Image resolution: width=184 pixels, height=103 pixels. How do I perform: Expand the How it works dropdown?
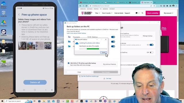click(x=107, y=13)
